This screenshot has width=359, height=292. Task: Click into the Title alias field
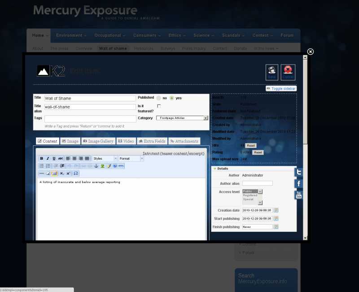[90, 107]
